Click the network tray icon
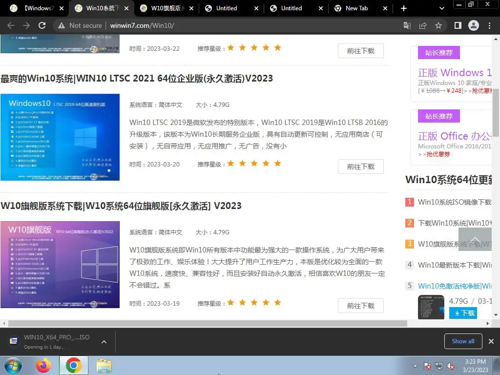 click(439, 366)
